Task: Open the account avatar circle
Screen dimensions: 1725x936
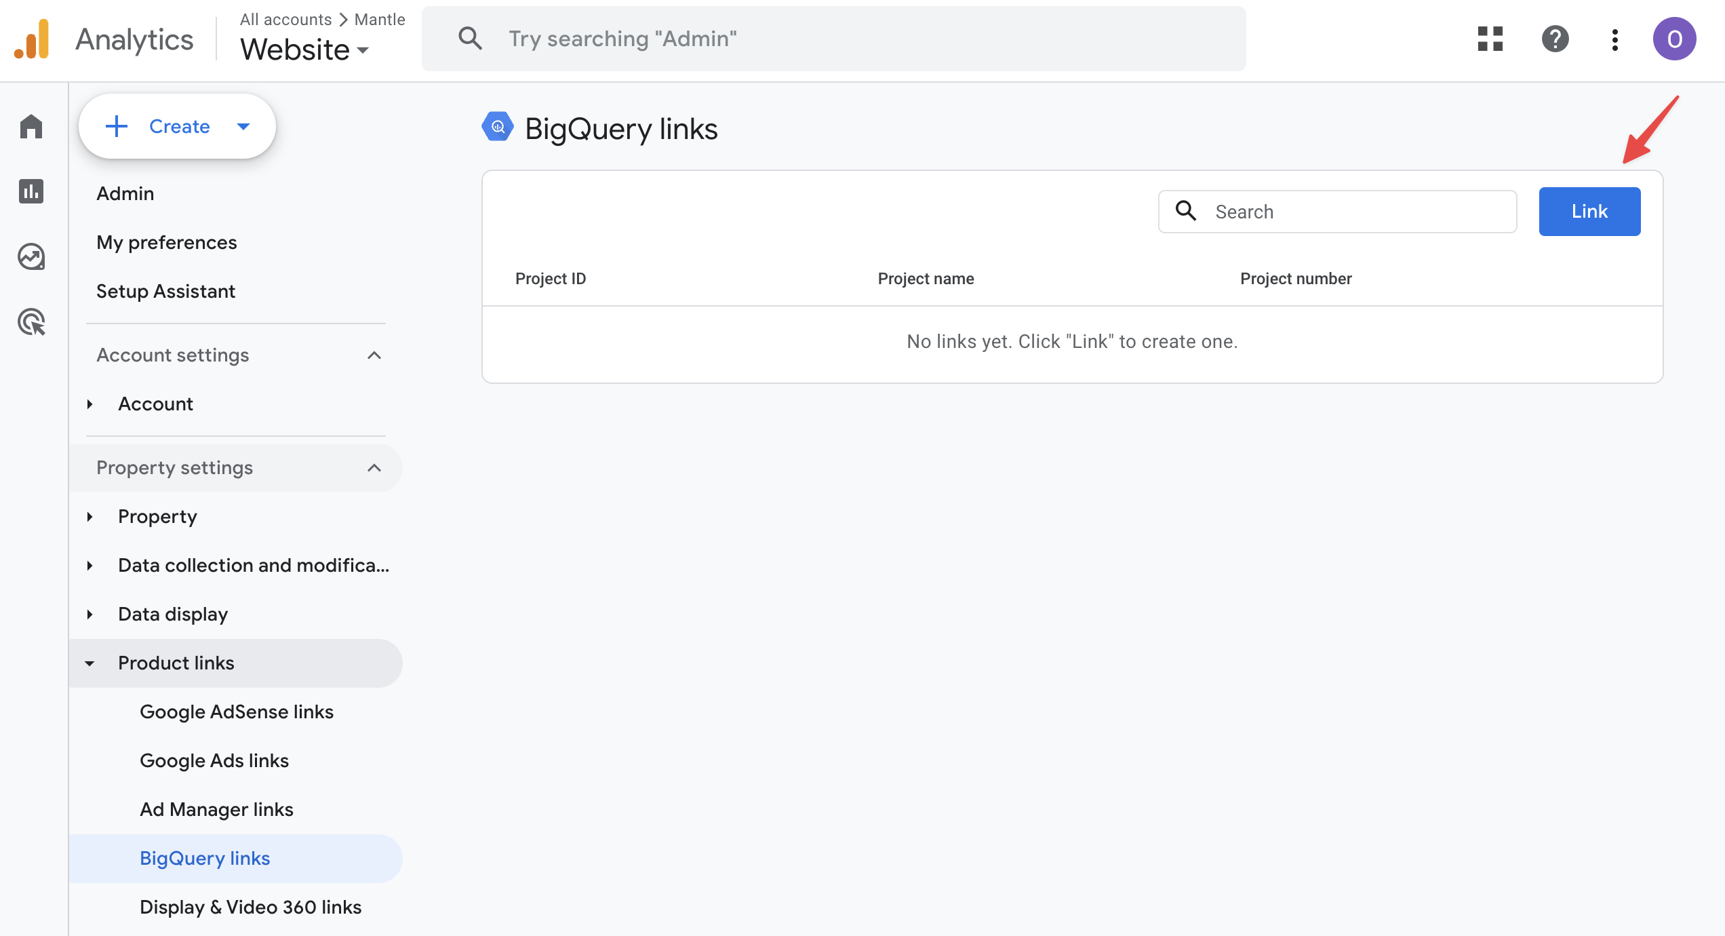Action: tap(1674, 39)
